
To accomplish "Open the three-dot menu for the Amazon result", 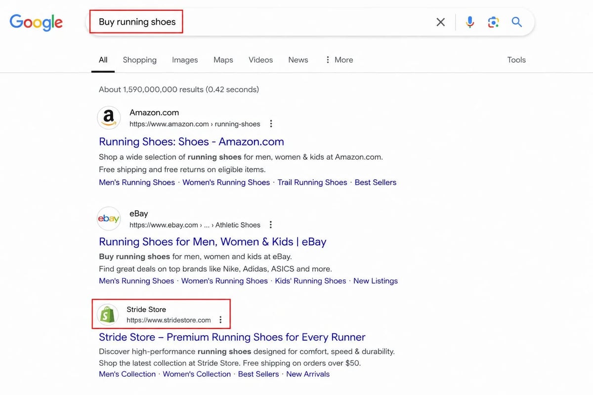I will (271, 124).
